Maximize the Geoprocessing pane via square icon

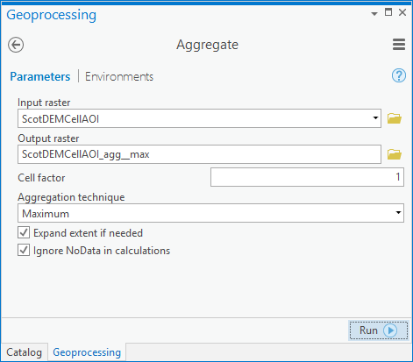(388, 12)
